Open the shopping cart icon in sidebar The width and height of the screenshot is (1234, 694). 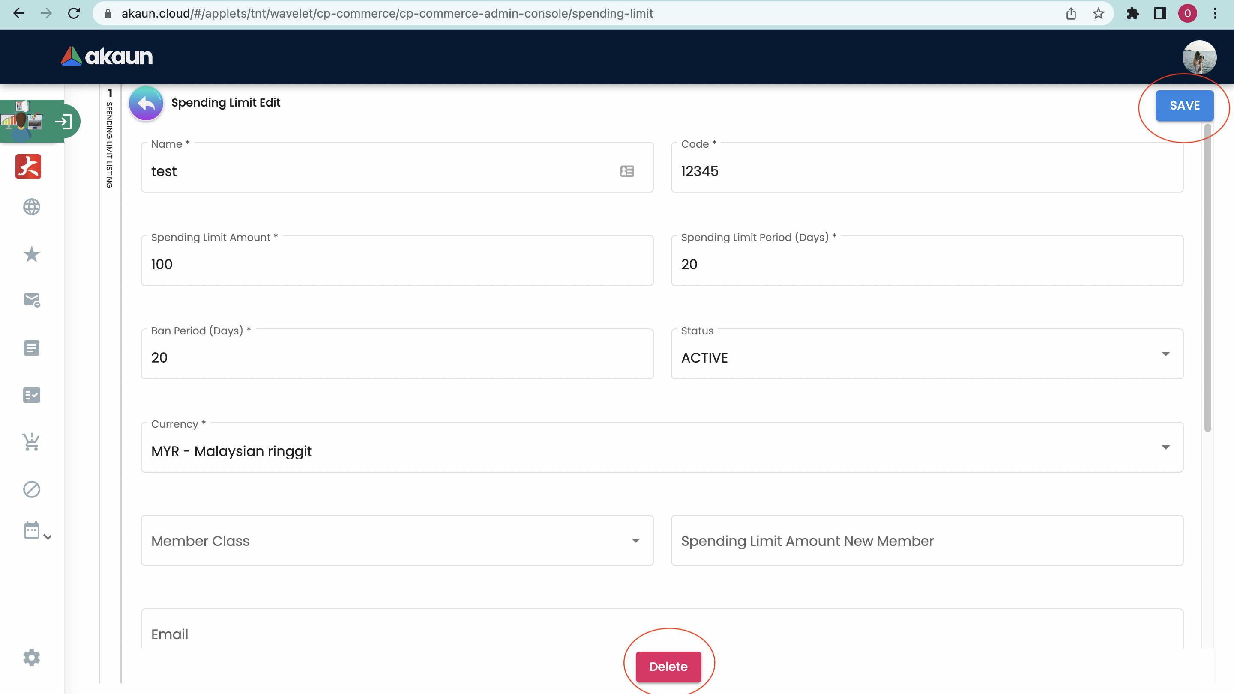32,441
